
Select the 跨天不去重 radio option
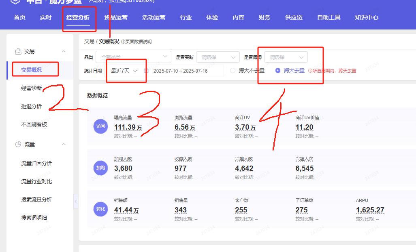233,71
